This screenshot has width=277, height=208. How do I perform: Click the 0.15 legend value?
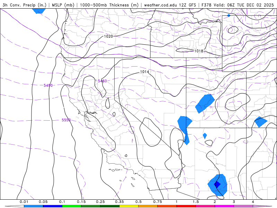point(81,202)
